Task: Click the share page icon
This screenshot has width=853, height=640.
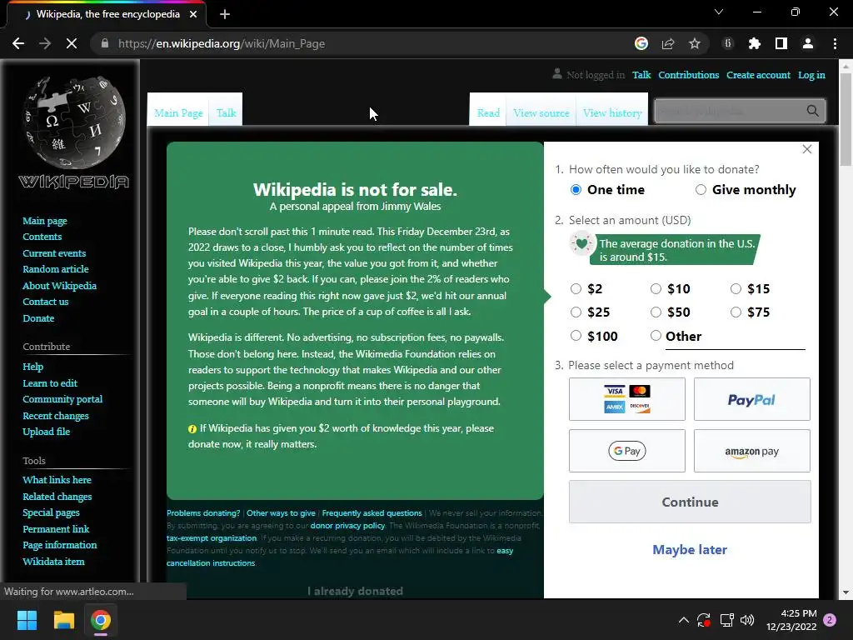Action: (668, 43)
